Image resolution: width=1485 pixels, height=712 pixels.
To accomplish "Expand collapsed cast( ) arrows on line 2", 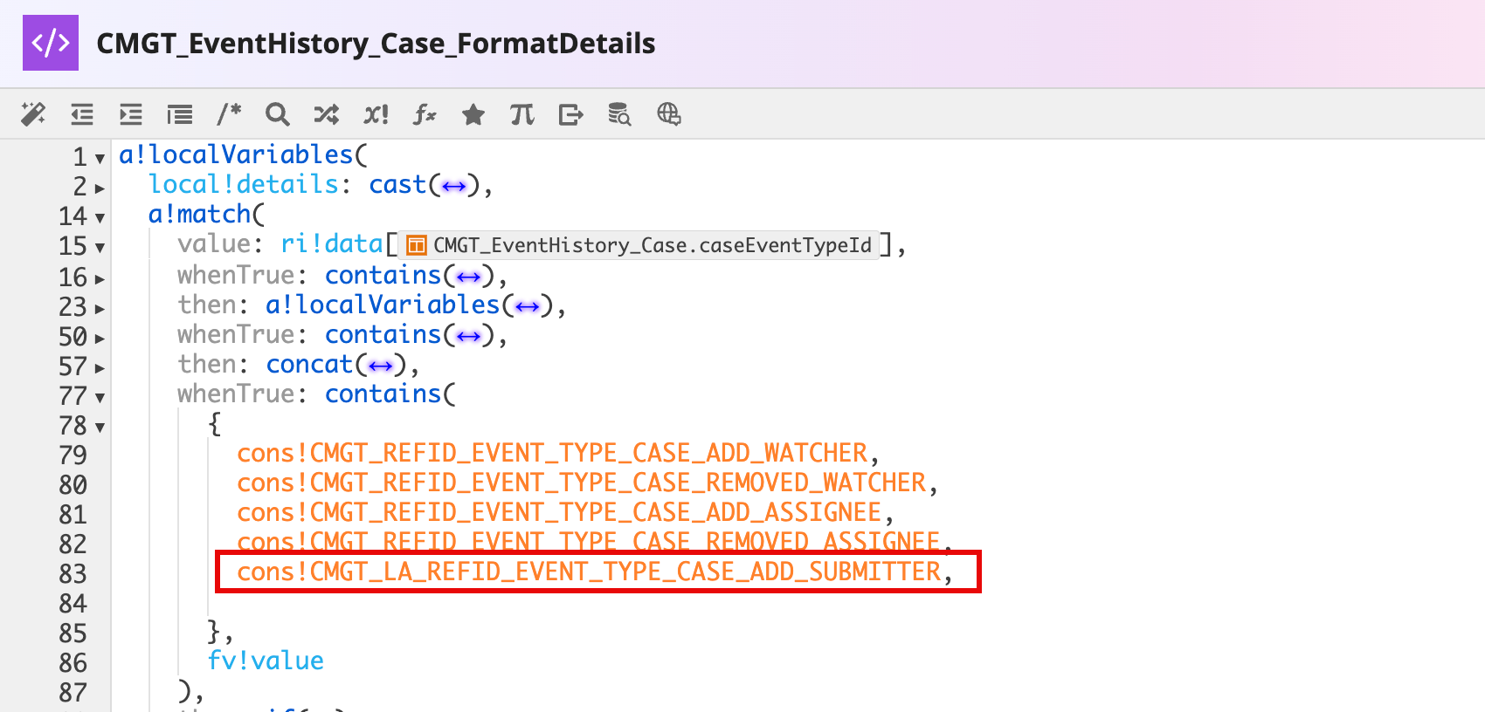I will 454,186.
